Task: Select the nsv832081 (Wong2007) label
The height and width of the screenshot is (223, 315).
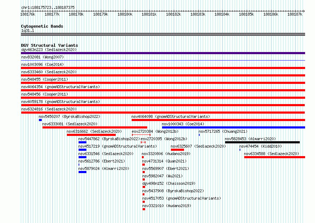Action: [x=42, y=57]
